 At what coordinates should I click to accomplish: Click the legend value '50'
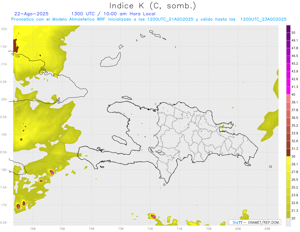[x=293, y=33]
